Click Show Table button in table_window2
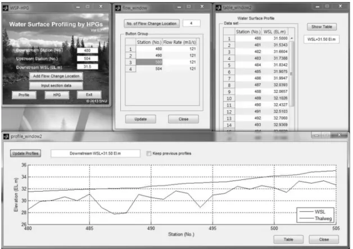Screen dimensions: 353x249 (x=322, y=27)
